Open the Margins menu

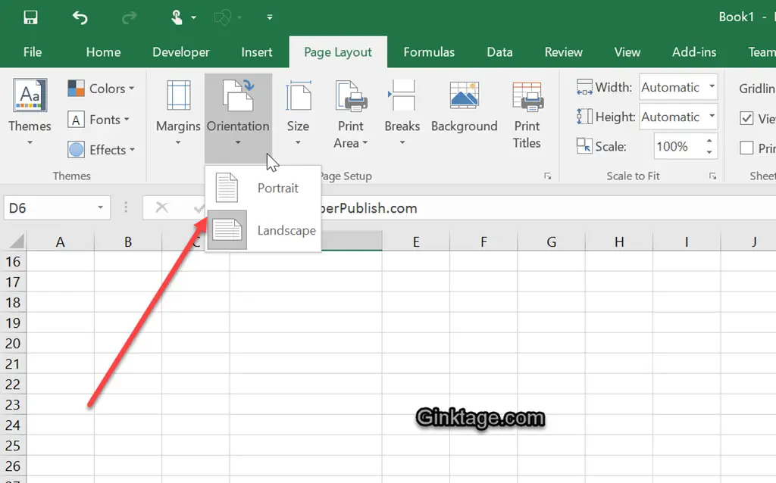tap(178, 113)
